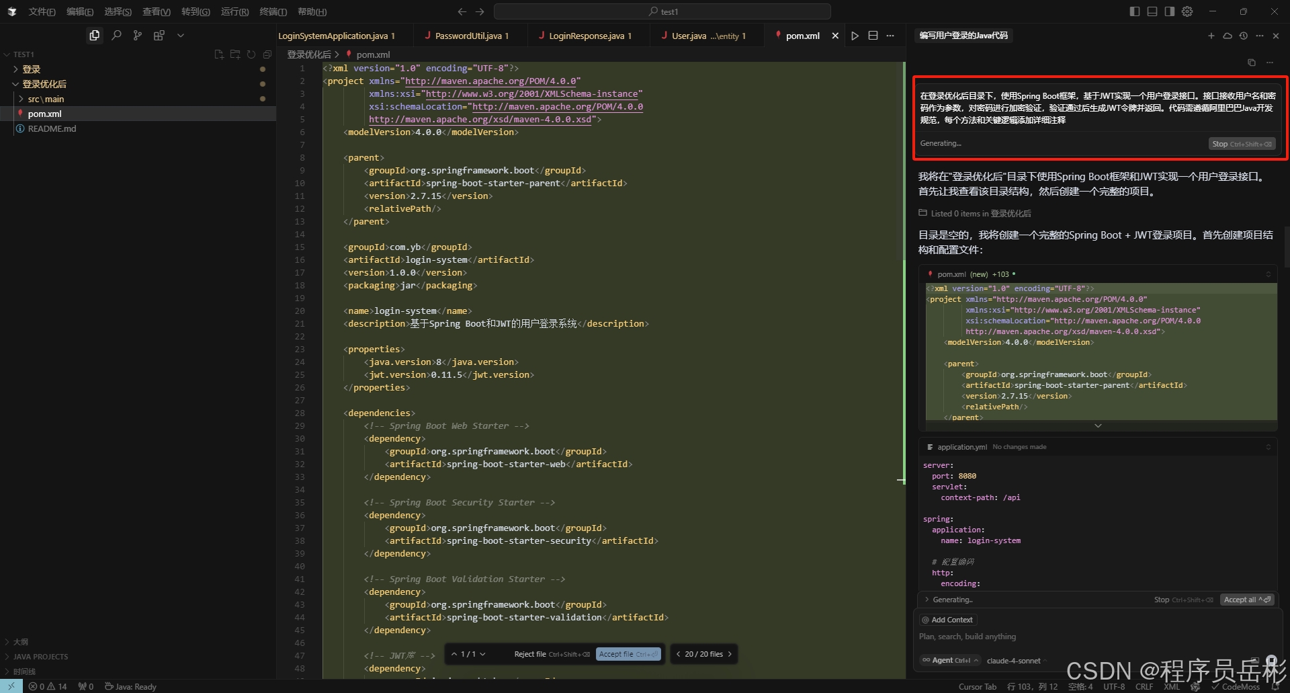Show chat history clock icon

coord(1244,36)
